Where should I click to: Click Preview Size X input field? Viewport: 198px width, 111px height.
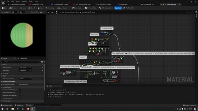point(14,12)
